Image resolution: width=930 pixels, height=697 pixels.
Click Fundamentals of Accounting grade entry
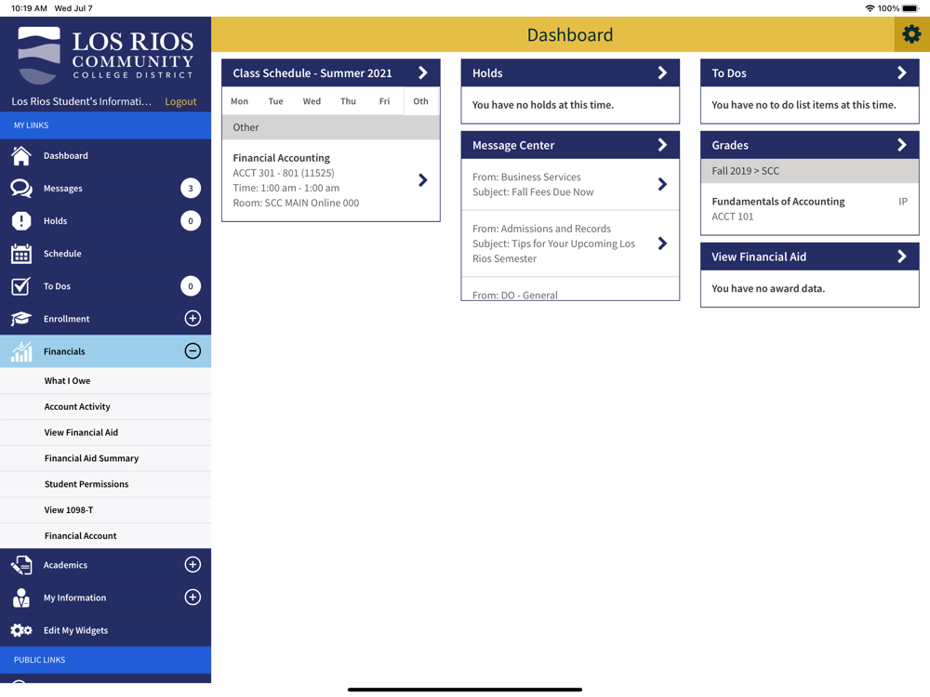click(x=810, y=208)
